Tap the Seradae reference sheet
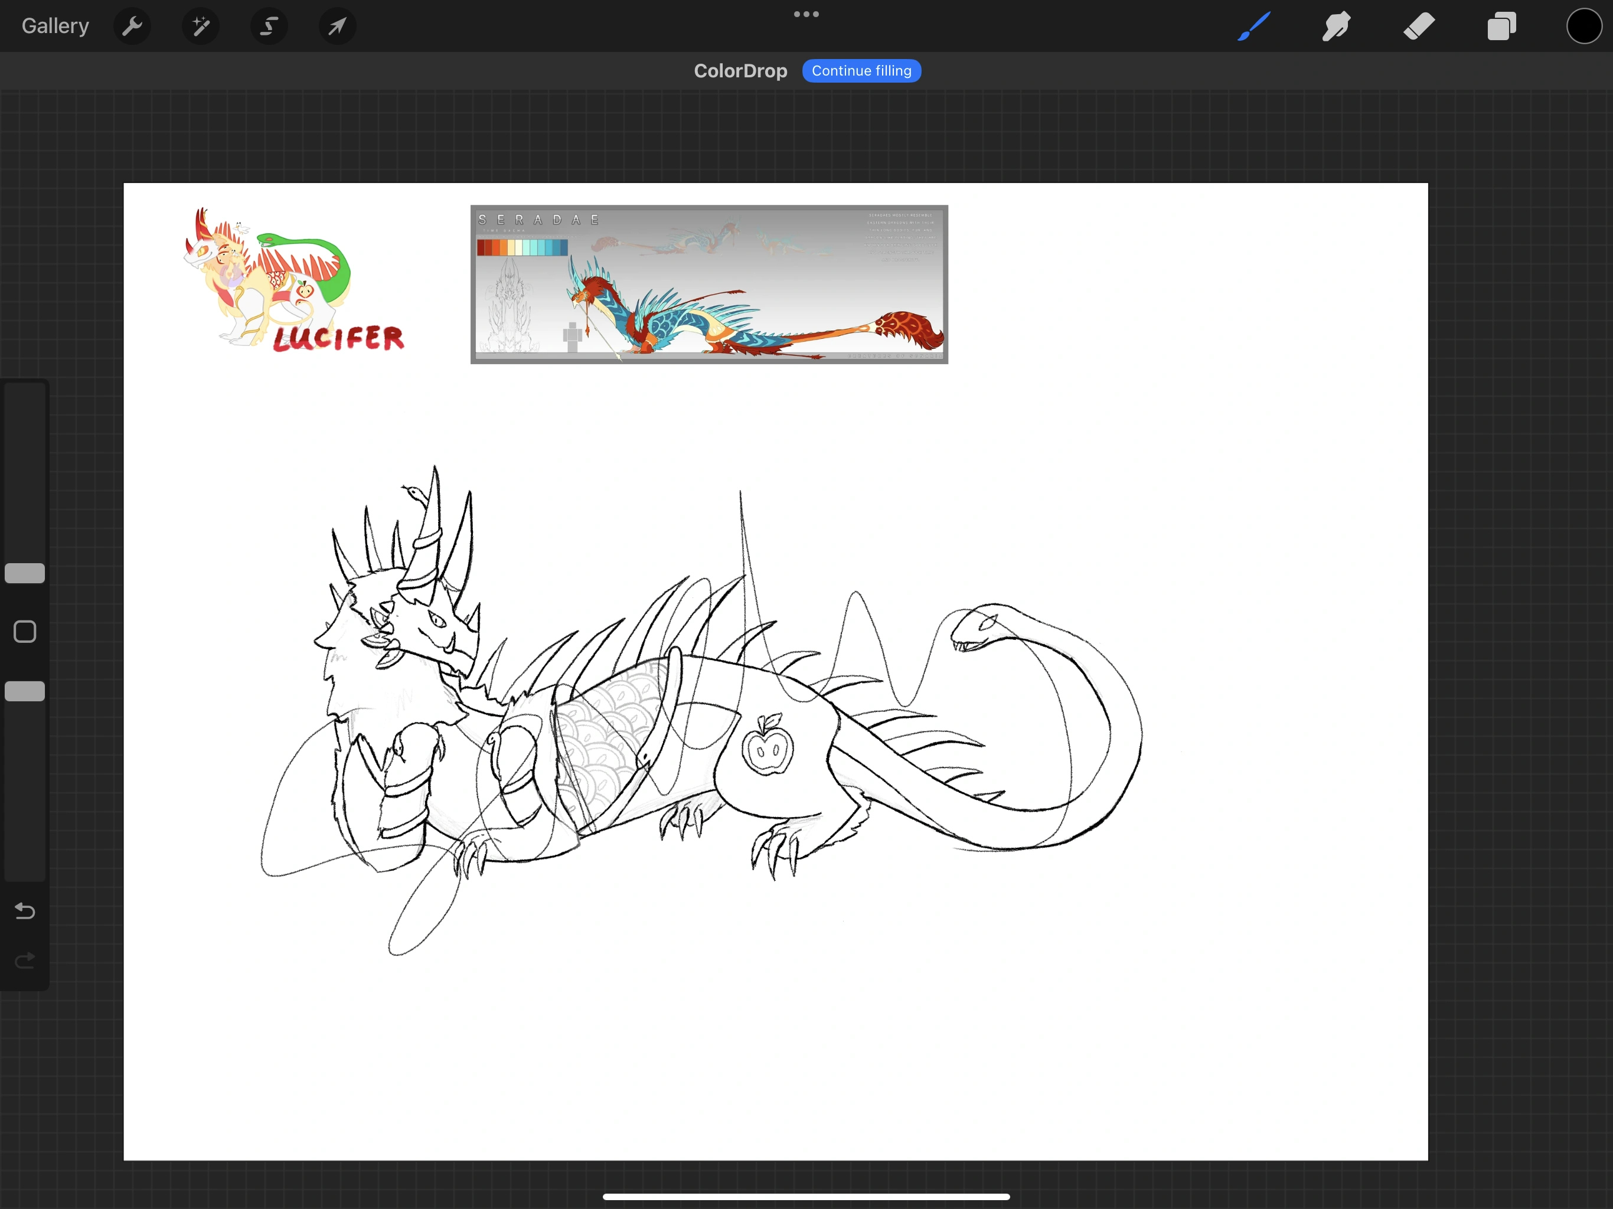The image size is (1613, 1209). coord(708,285)
